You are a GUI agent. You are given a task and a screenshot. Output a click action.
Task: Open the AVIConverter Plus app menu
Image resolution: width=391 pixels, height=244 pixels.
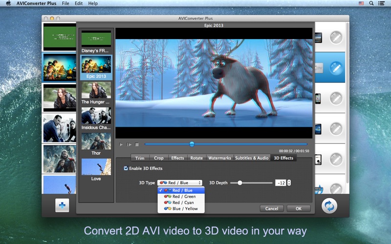coord(36,3)
